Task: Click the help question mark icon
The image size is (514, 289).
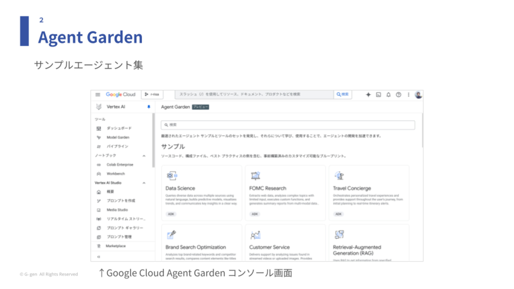Action: (x=399, y=94)
